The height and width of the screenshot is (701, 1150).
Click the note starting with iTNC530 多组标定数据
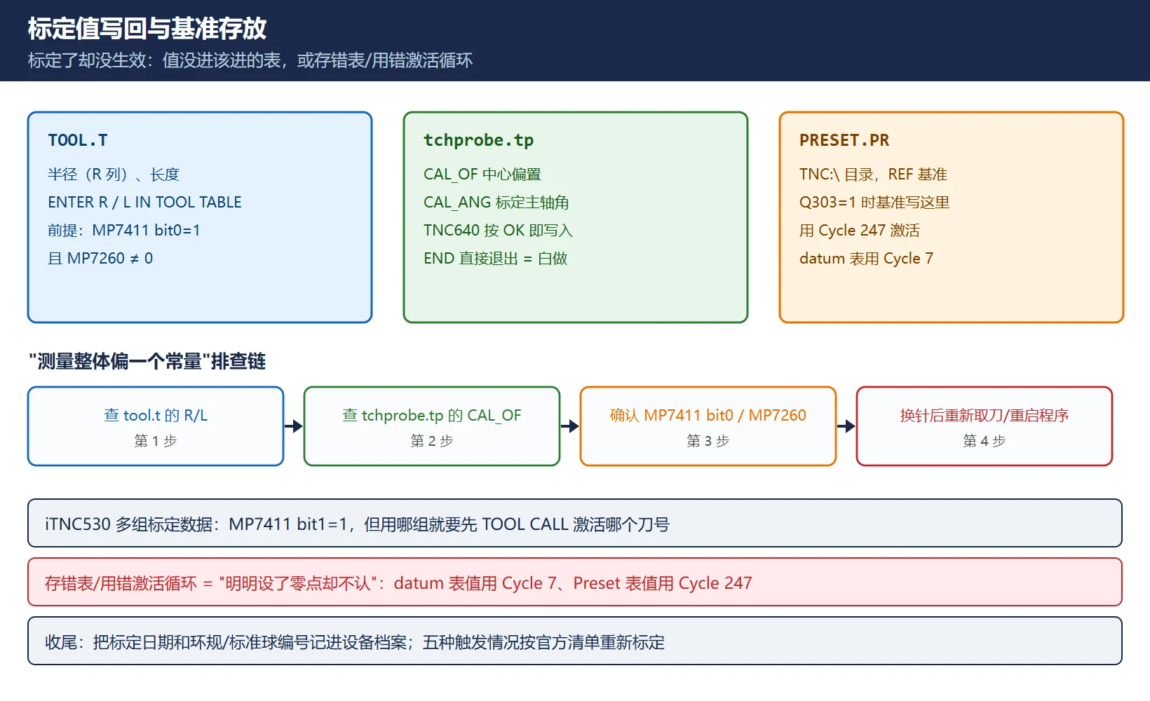575,523
